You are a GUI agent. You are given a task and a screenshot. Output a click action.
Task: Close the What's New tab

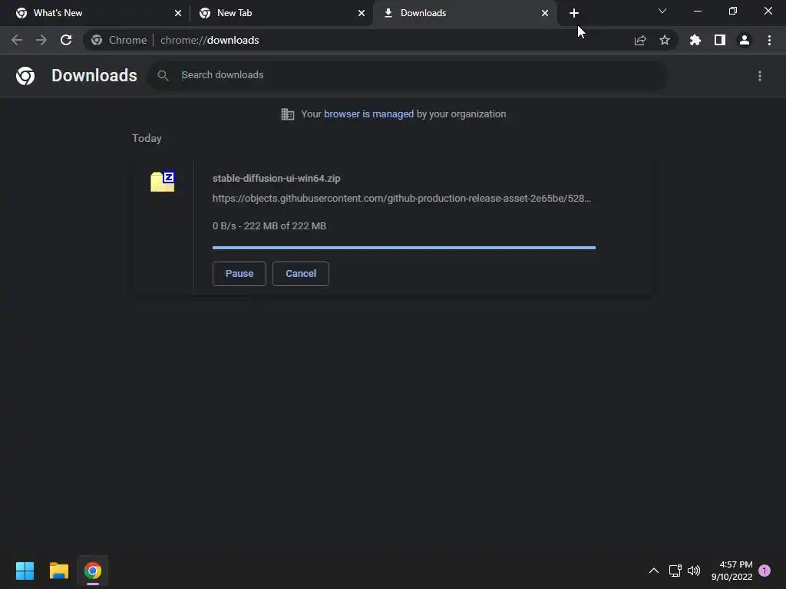pos(178,13)
